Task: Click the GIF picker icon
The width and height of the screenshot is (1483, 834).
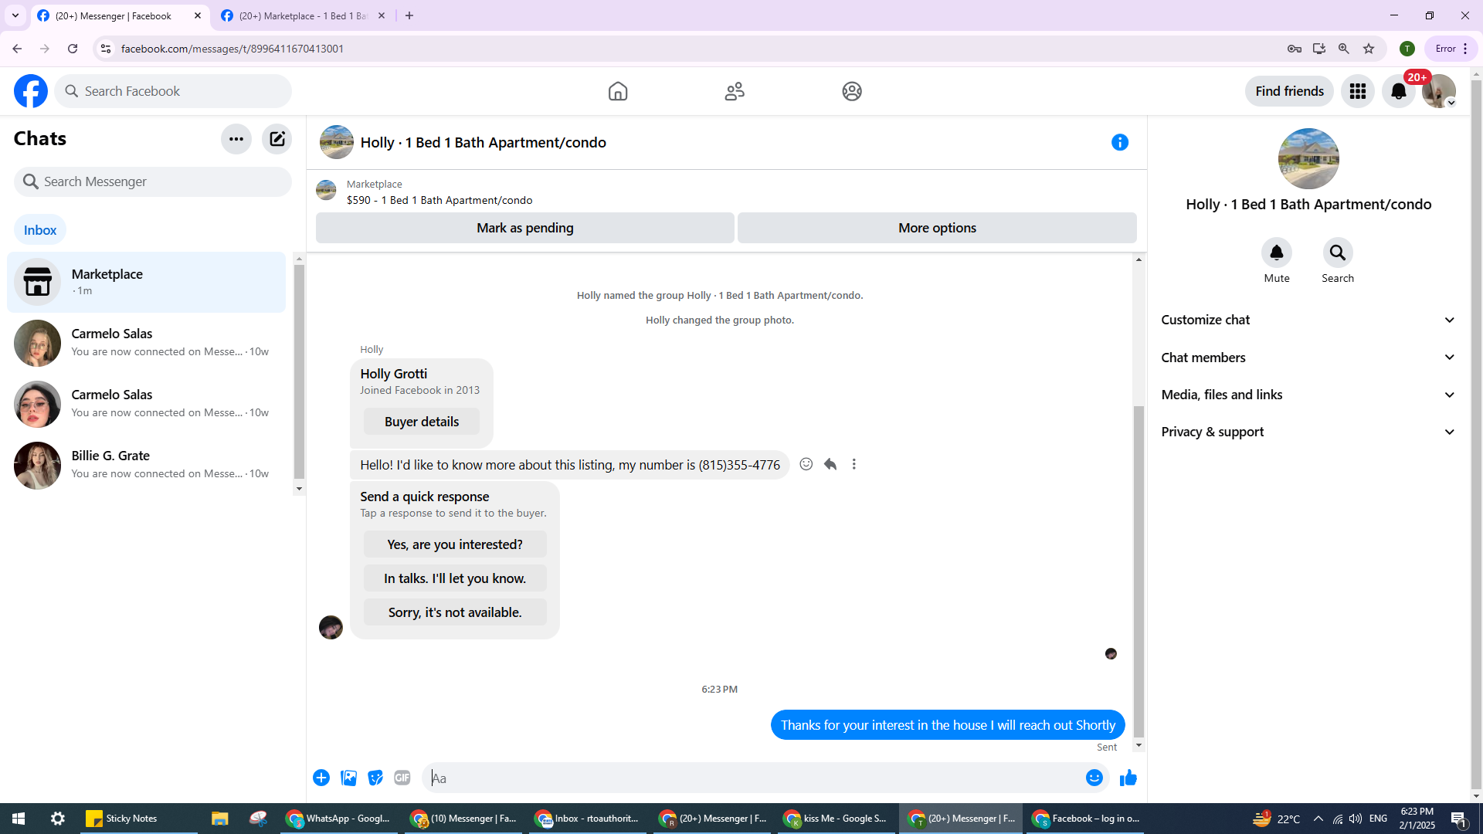Action: click(402, 778)
